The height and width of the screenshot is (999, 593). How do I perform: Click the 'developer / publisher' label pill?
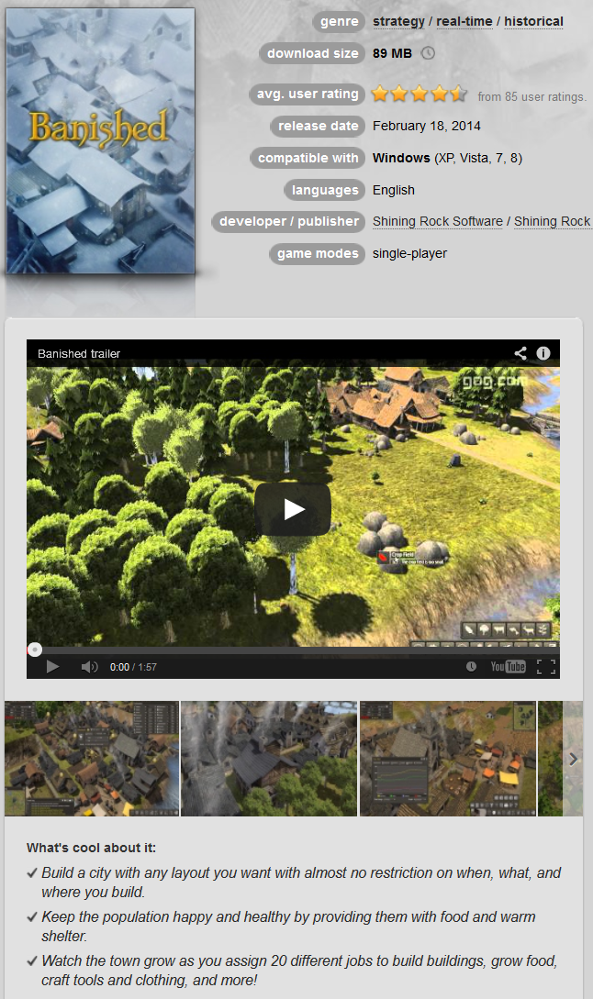289,222
